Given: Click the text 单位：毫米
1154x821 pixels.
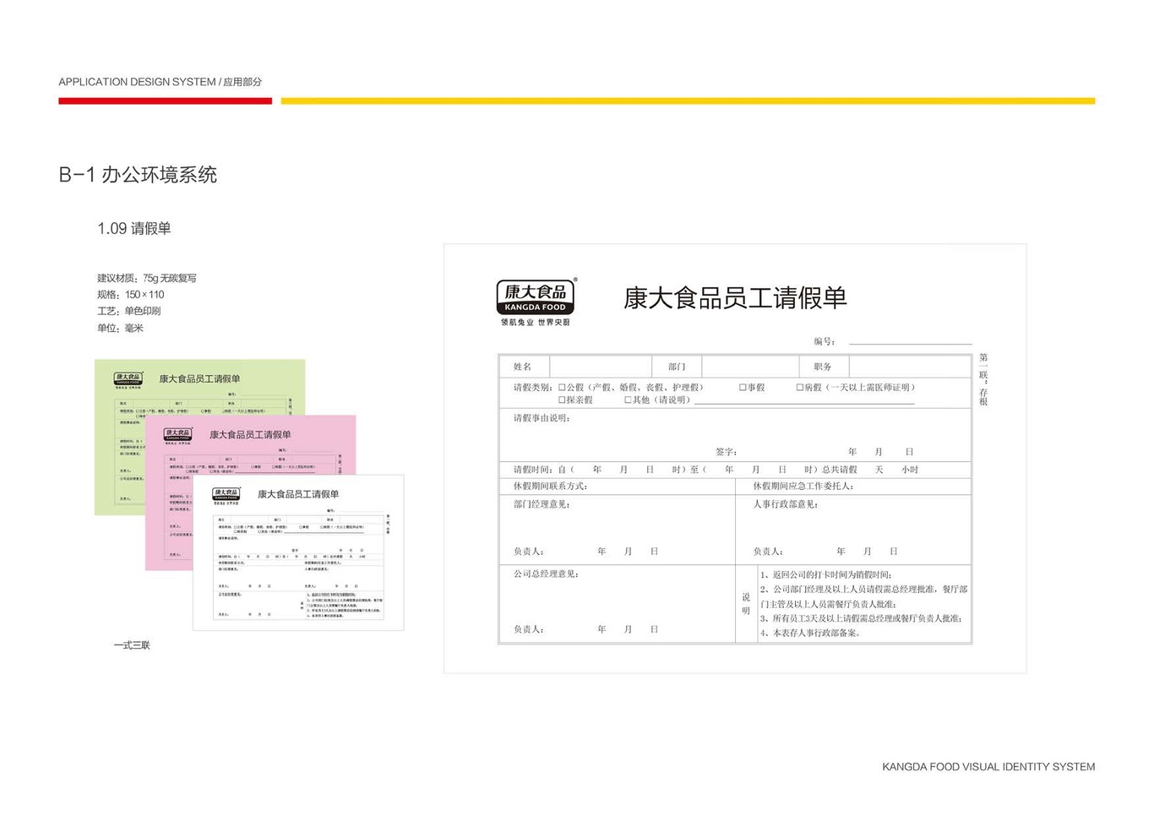Looking at the screenshot, I should pyautogui.click(x=121, y=328).
